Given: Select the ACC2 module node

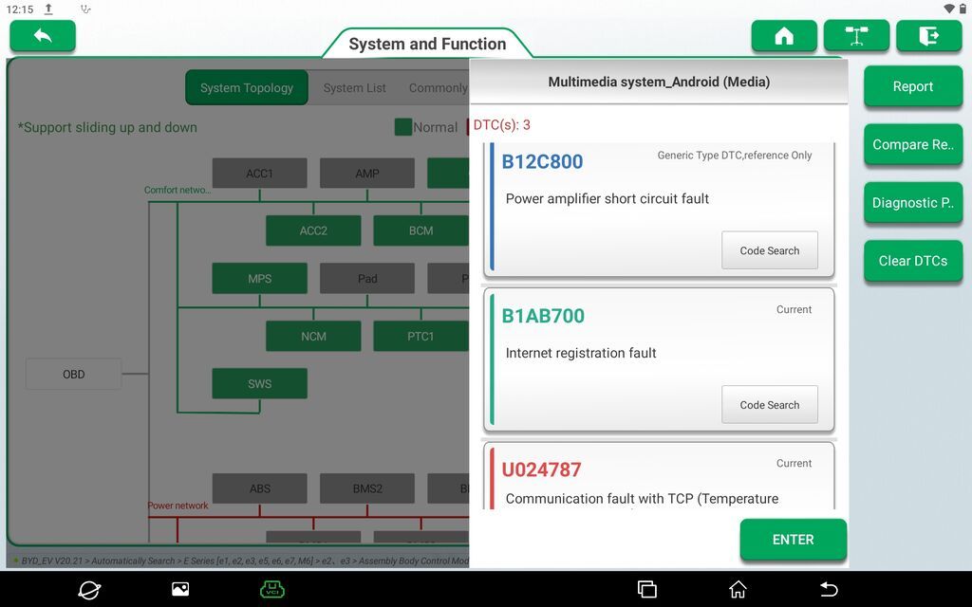Looking at the screenshot, I should click(x=313, y=230).
